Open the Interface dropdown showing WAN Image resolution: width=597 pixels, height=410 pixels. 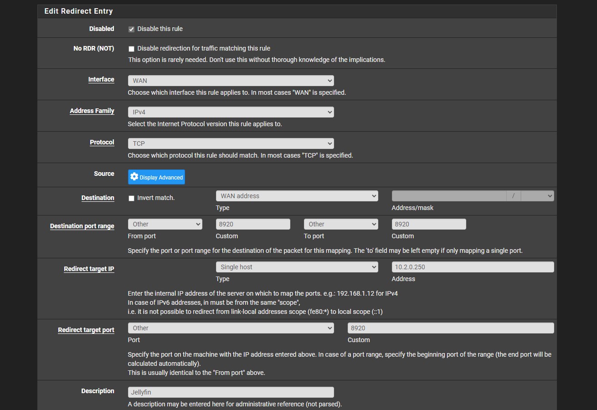coord(231,81)
